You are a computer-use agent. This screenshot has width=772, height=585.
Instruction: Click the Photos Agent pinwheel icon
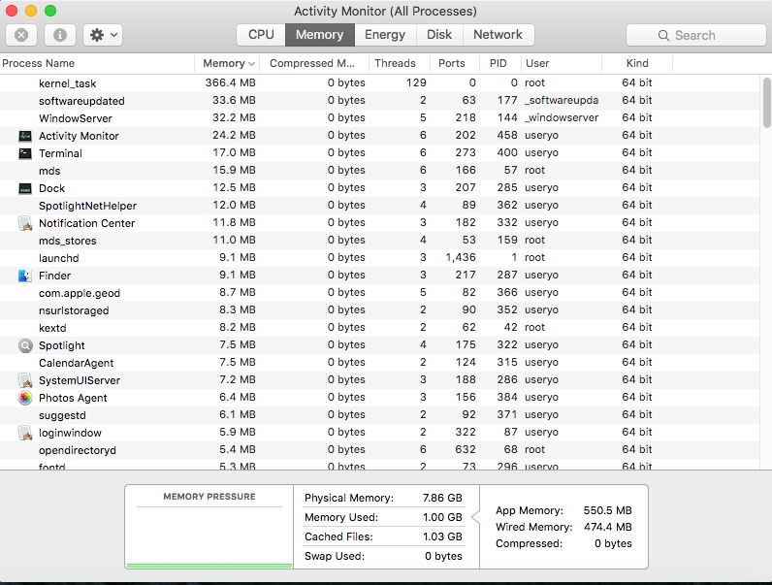[x=25, y=398]
